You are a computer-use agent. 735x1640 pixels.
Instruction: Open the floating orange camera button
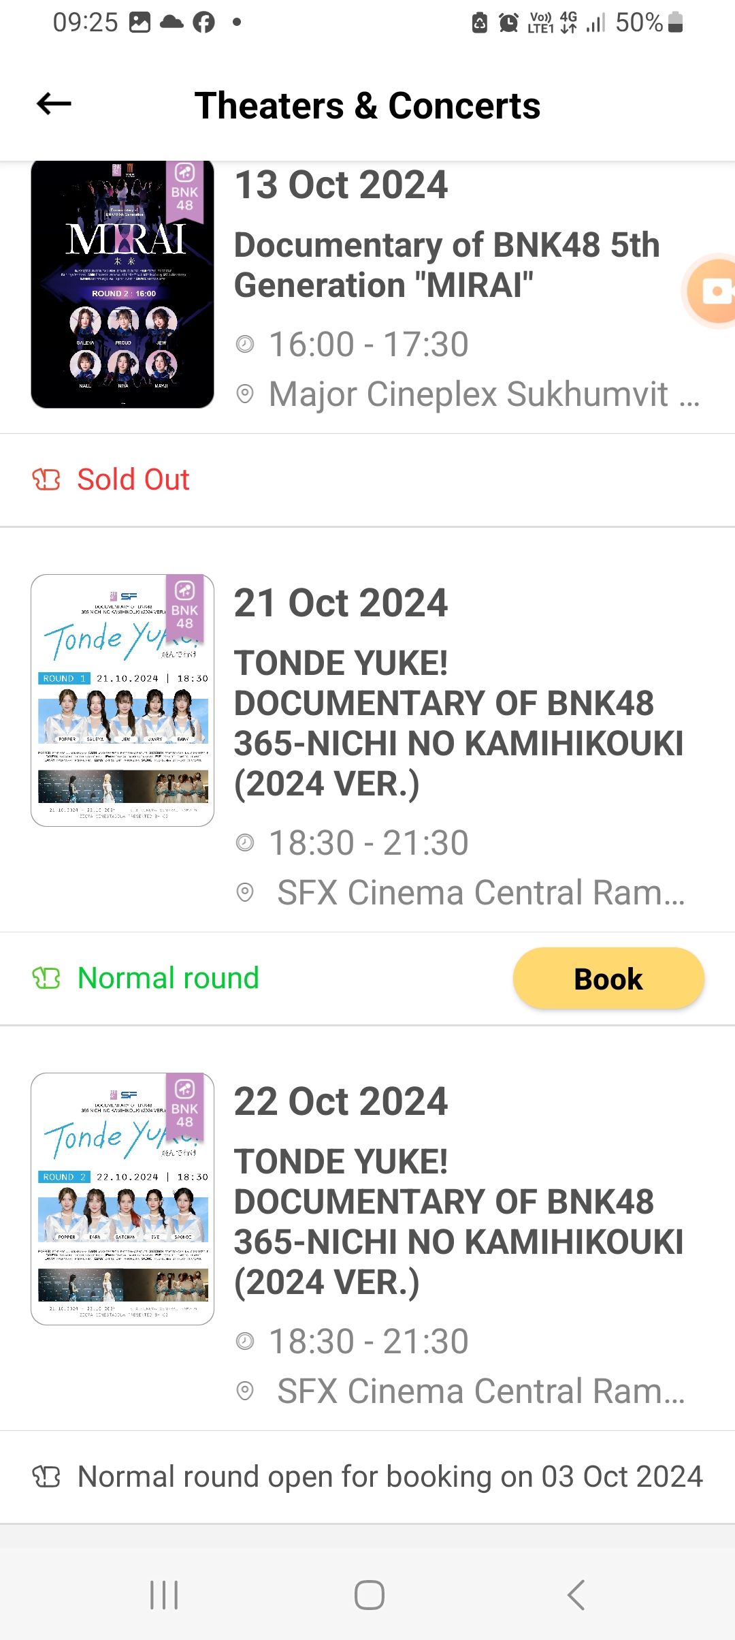(711, 291)
